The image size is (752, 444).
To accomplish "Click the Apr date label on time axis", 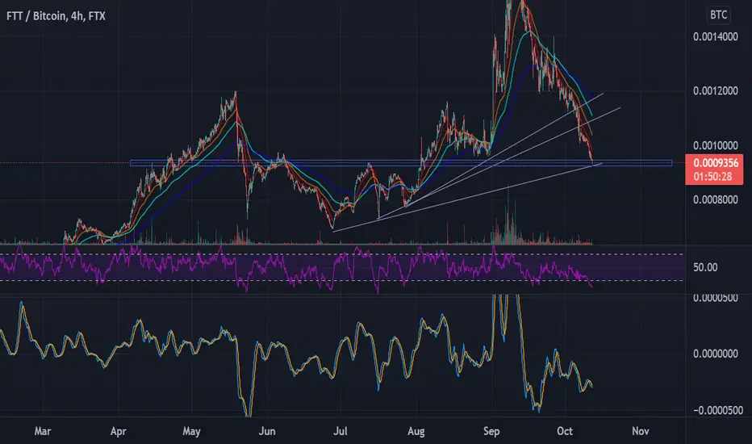I will pyautogui.click(x=118, y=431).
